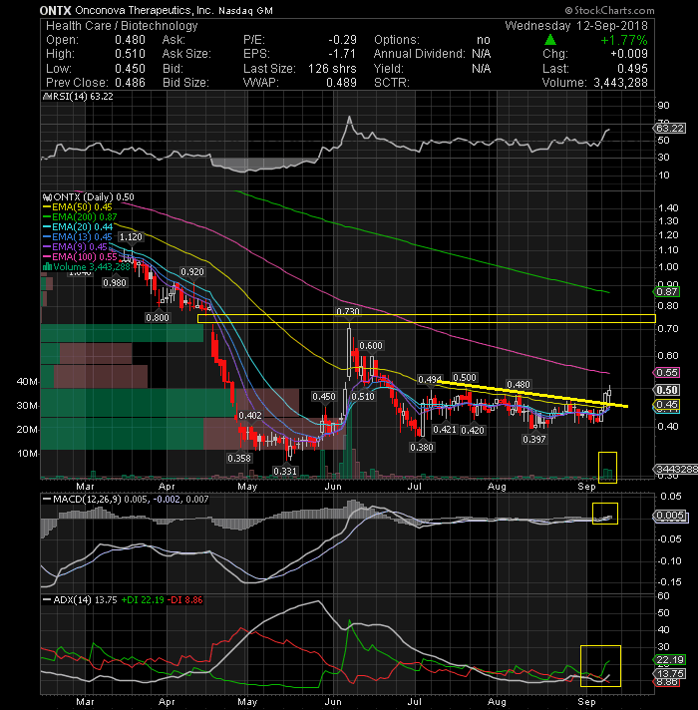Click the EMA(9) 0.45 legend entry
The image size is (698, 710).
coord(75,246)
